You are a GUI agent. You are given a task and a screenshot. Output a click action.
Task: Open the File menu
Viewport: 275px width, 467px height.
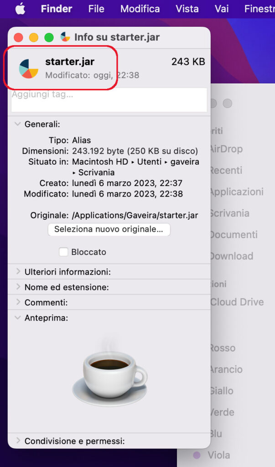[96, 9]
